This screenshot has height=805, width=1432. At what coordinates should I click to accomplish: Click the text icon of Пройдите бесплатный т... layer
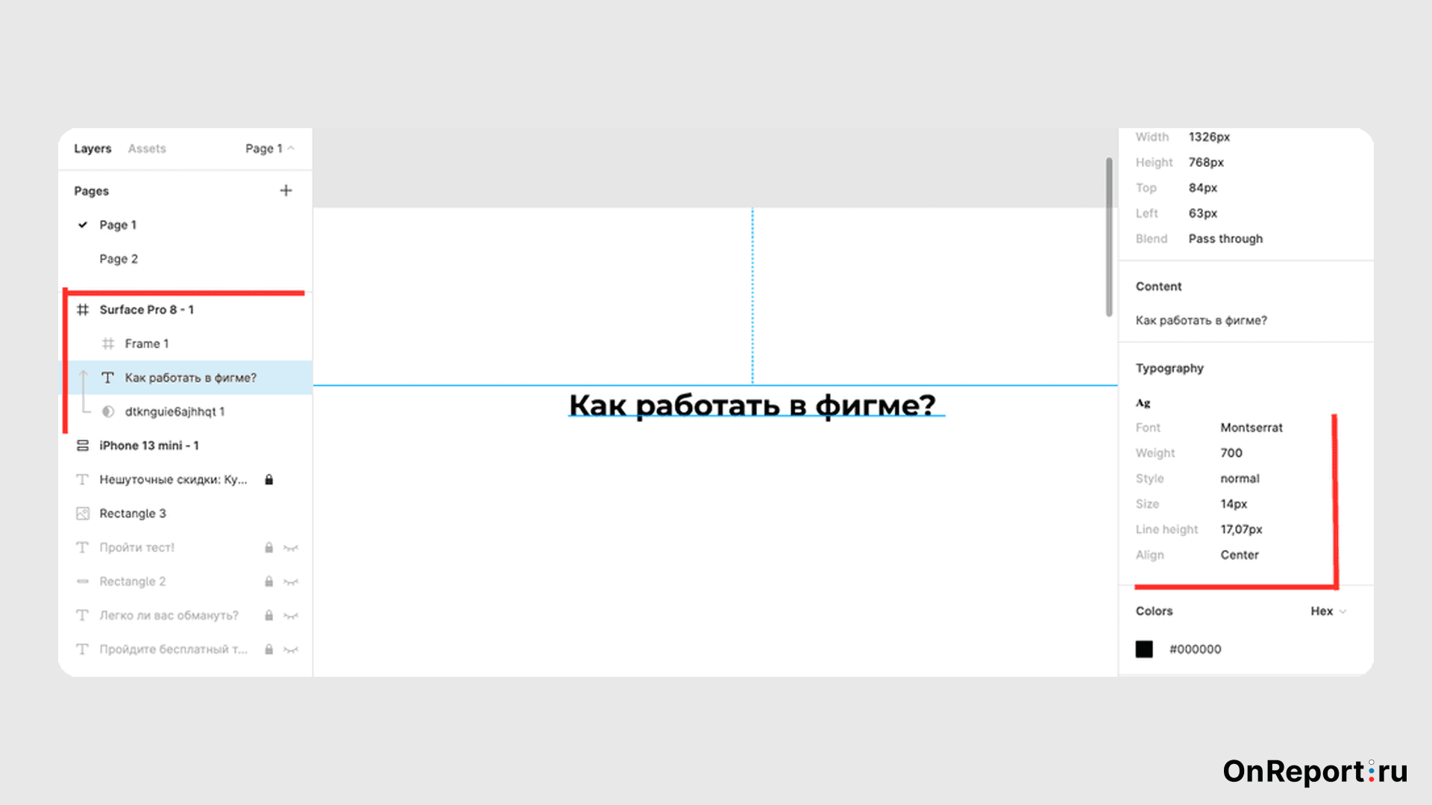point(83,649)
